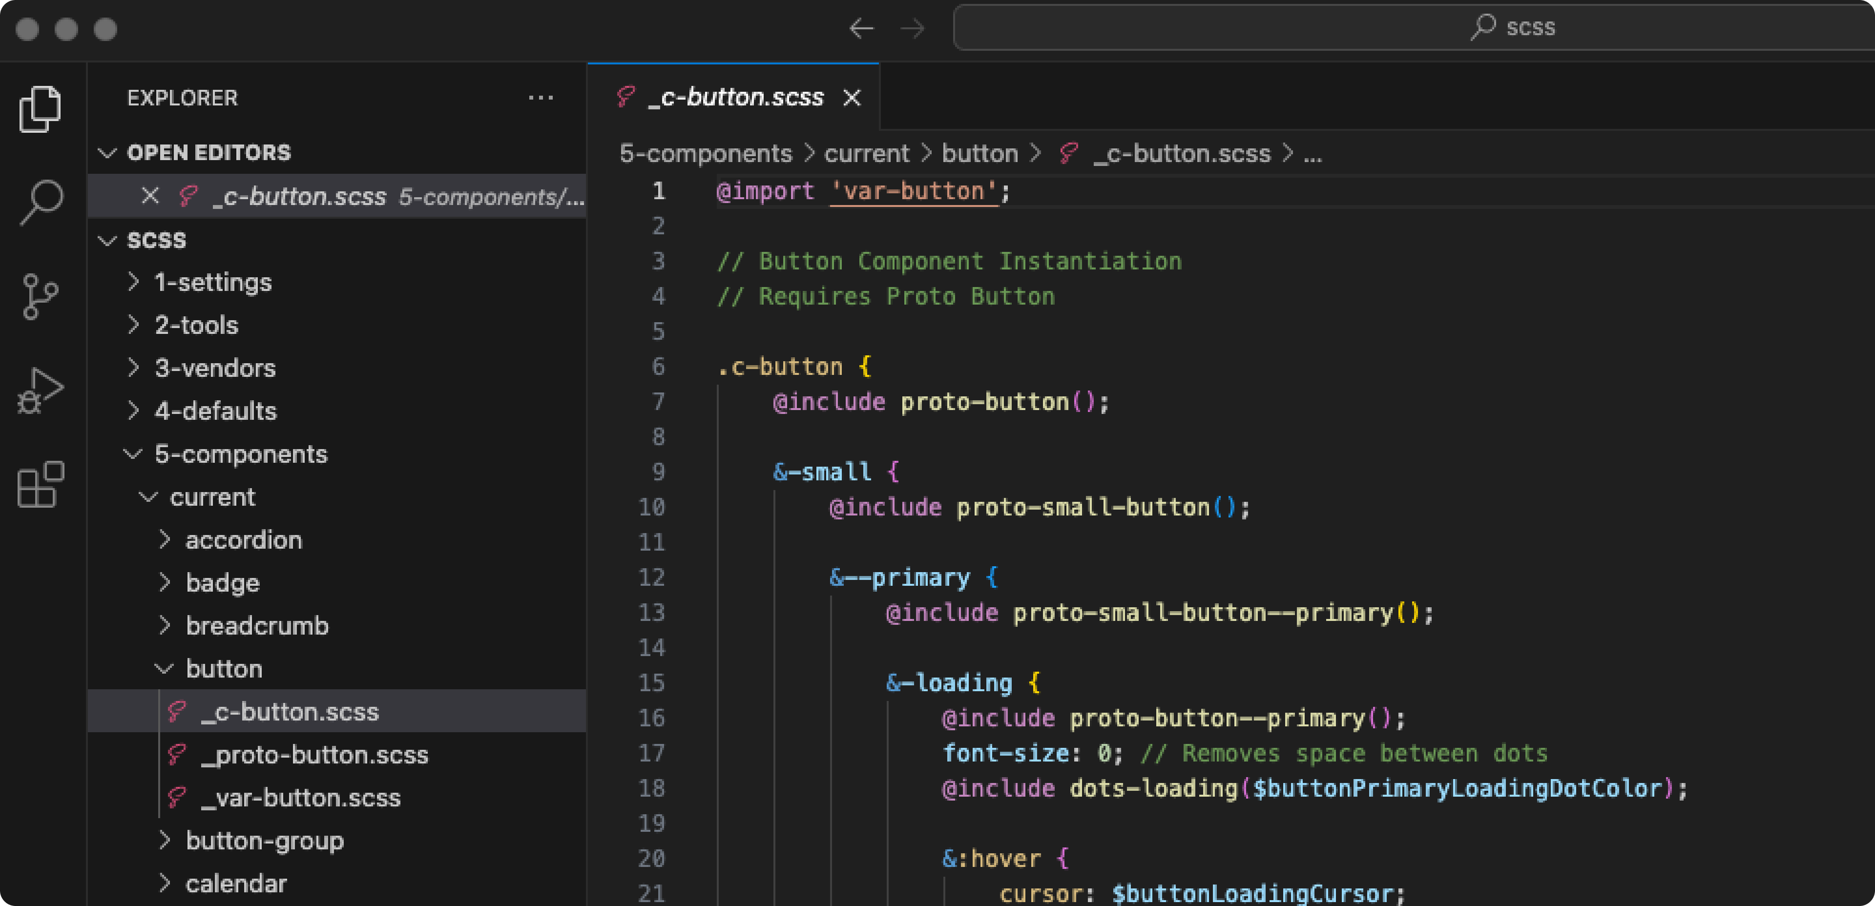The width and height of the screenshot is (1875, 906).
Task: Collapse the button folder
Action: pyautogui.click(x=224, y=669)
